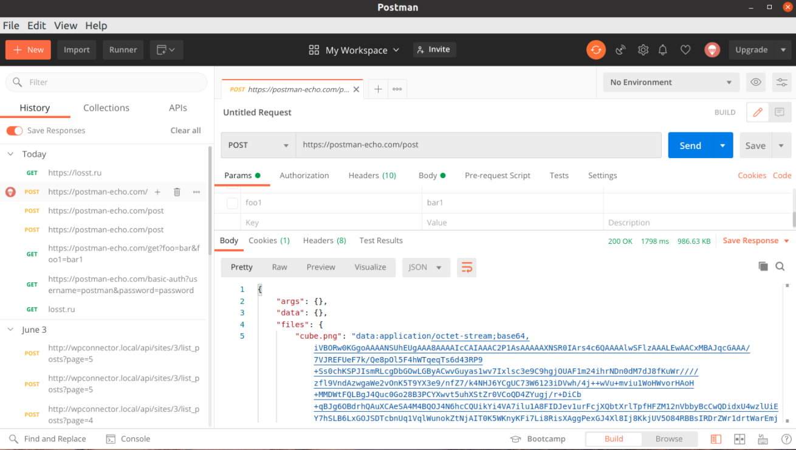Search the response with magnifier icon
The height and width of the screenshot is (450, 796).
coord(780,266)
